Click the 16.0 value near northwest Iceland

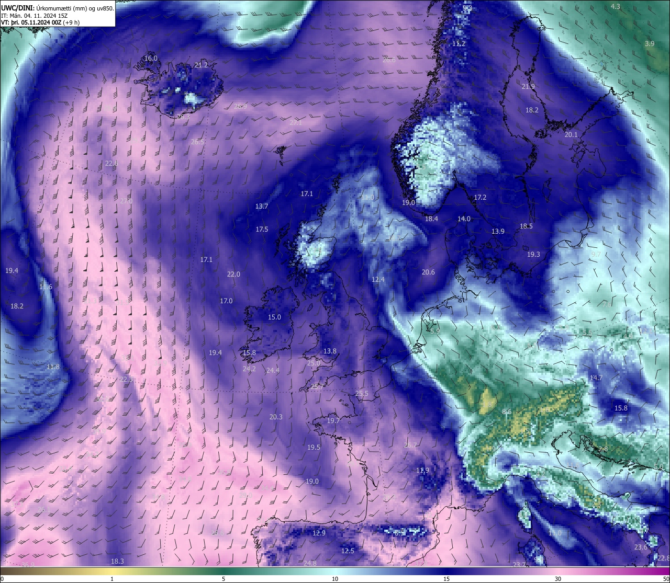[151, 58]
